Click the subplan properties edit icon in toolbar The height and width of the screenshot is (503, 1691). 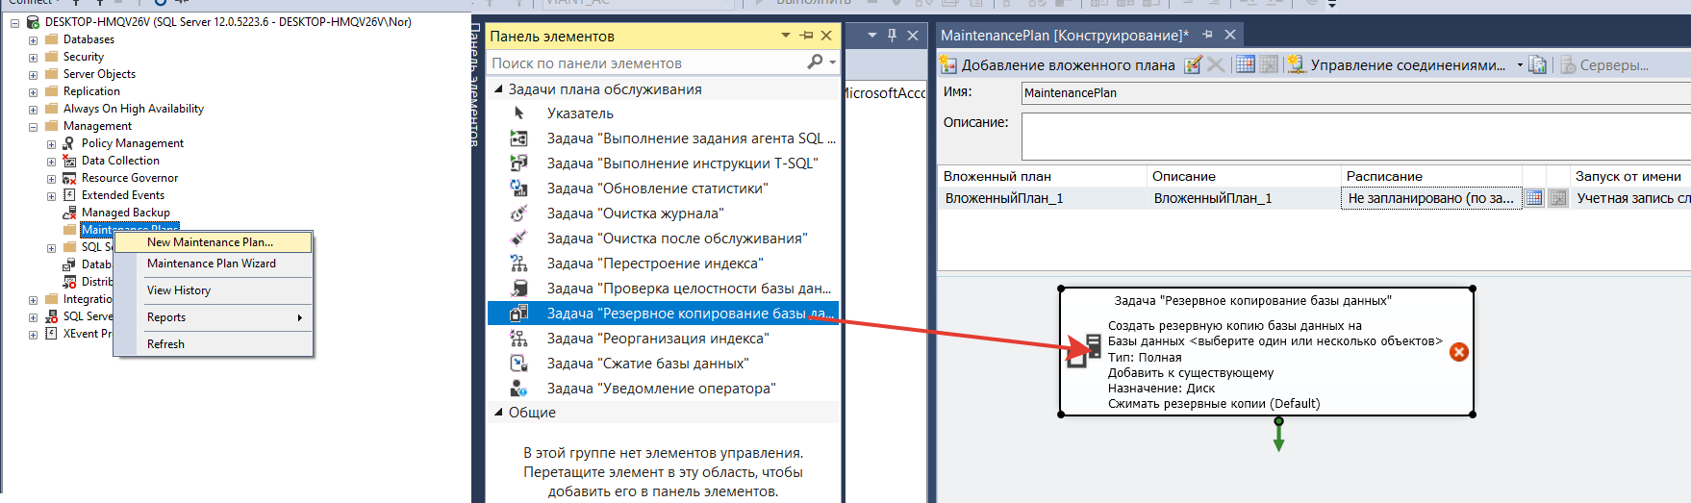(1193, 64)
